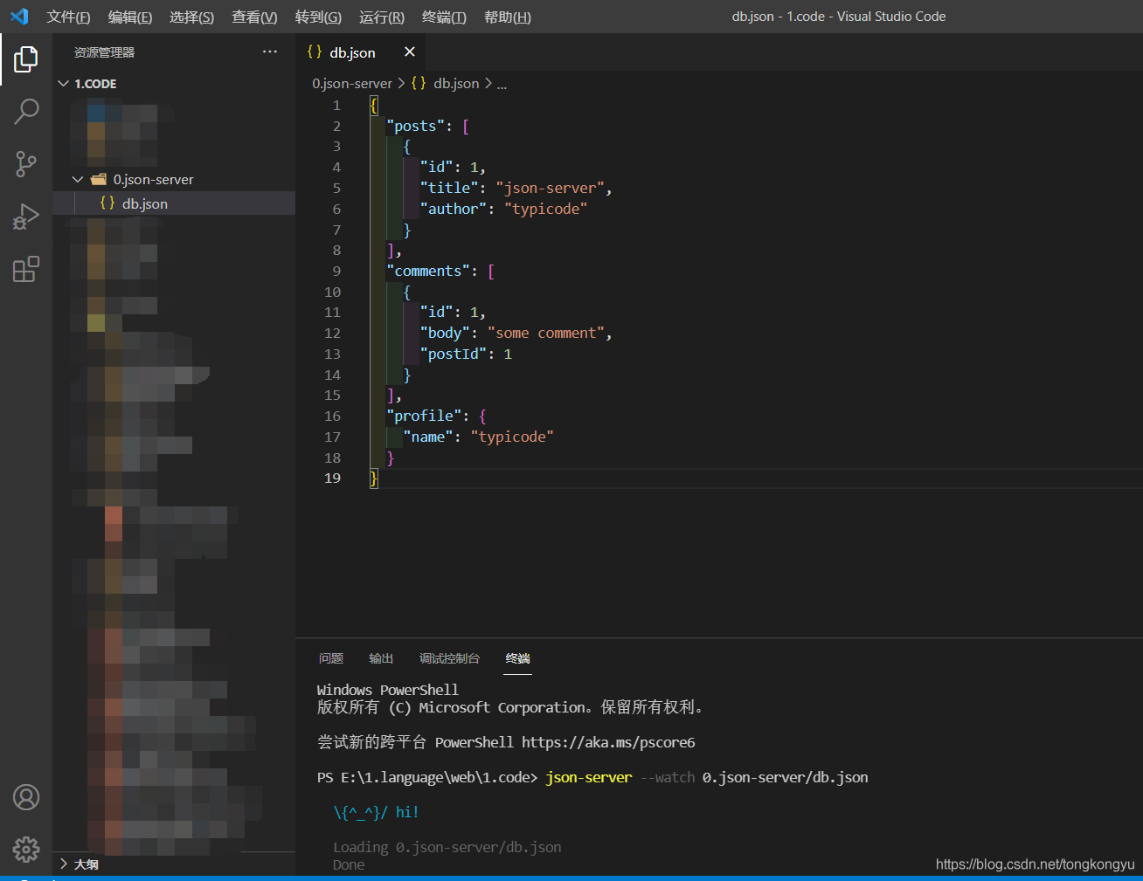The width and height of the screenshot is (1143, 881).
Task: Open 查看(V) menu
Action: tap(254, 17)
